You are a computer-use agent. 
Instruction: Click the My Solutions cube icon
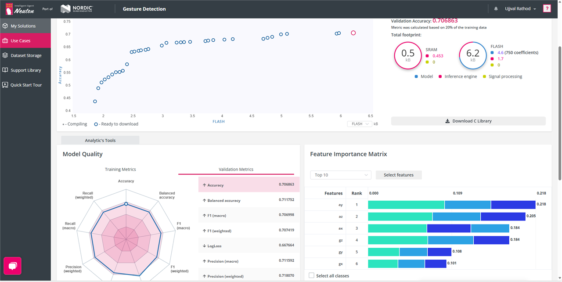[x=5, y=26]
